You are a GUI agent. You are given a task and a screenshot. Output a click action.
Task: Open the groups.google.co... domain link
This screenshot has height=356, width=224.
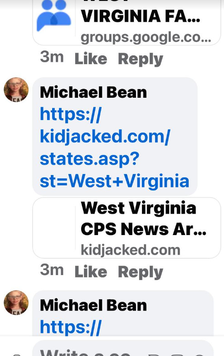point(146,37)
